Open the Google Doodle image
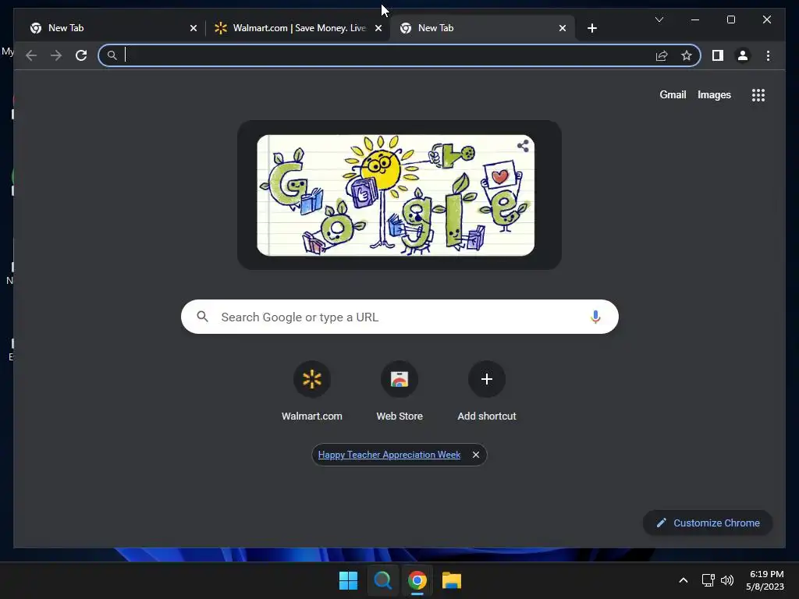Screen dimensions: 799x599 [396, 195]
